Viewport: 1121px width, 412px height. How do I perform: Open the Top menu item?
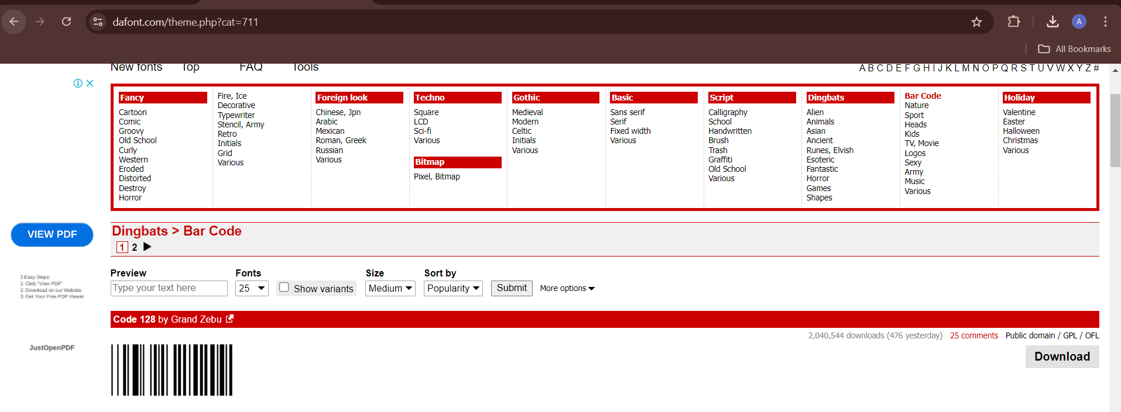click(191, 67)
